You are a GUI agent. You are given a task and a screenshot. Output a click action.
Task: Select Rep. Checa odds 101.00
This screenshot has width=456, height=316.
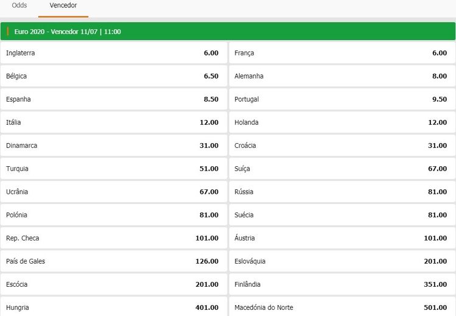113,238
